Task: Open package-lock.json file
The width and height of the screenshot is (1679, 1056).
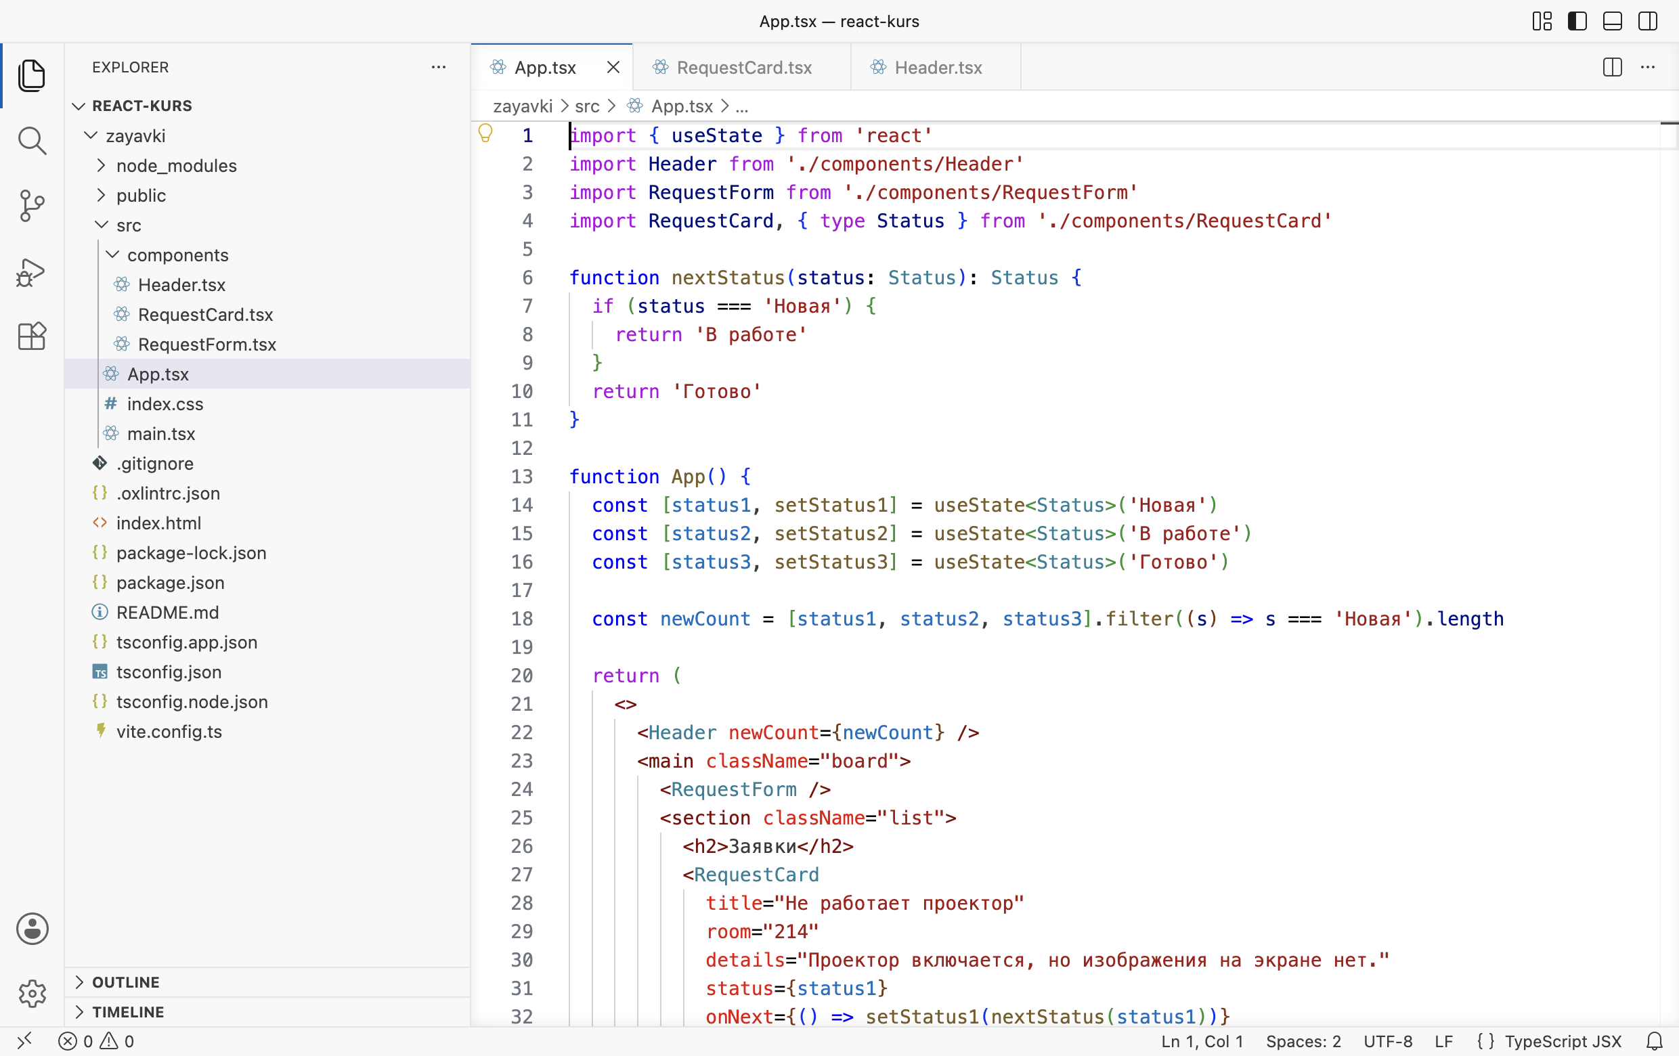Action: [x=267, y=553]
